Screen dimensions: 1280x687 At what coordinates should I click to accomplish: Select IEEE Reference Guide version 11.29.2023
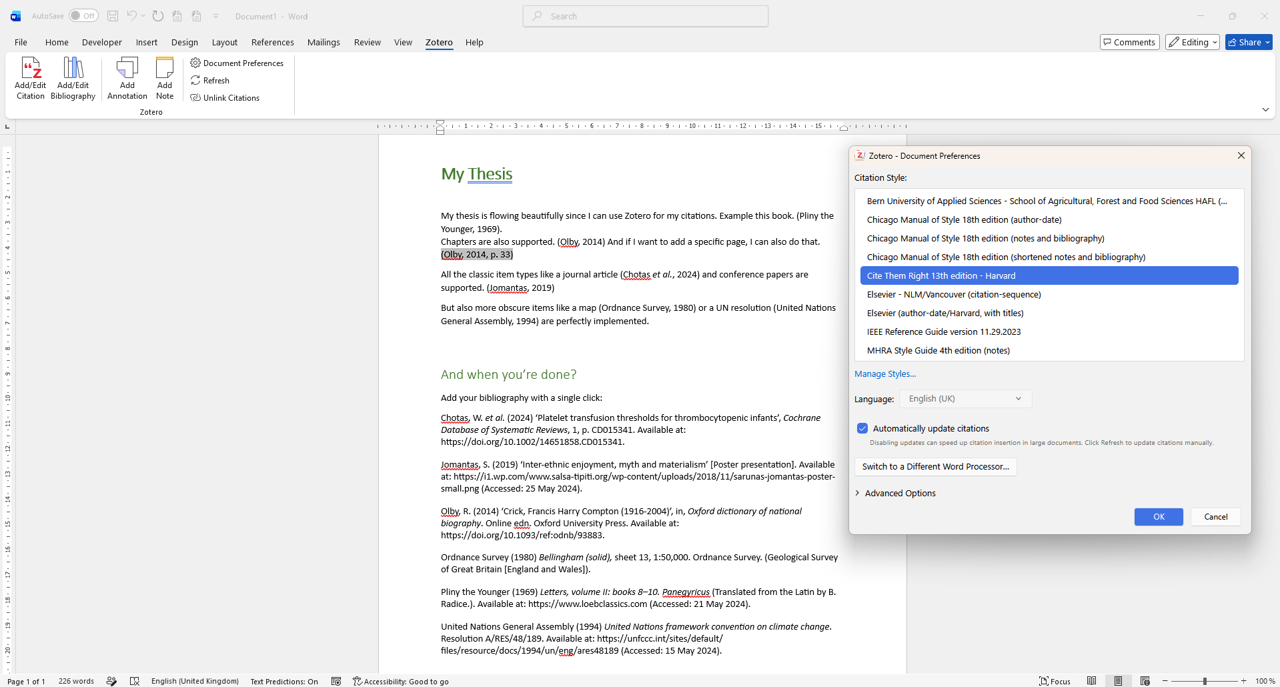(1049, 331)
